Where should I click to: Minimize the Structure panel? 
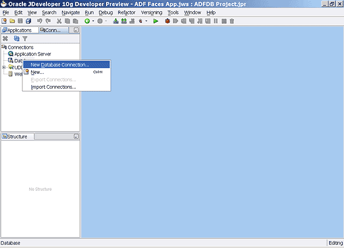[x=76, y=136]
